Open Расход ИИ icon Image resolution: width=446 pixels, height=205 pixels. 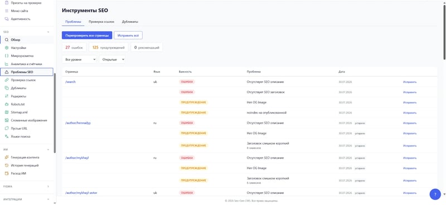click(7, 173)
